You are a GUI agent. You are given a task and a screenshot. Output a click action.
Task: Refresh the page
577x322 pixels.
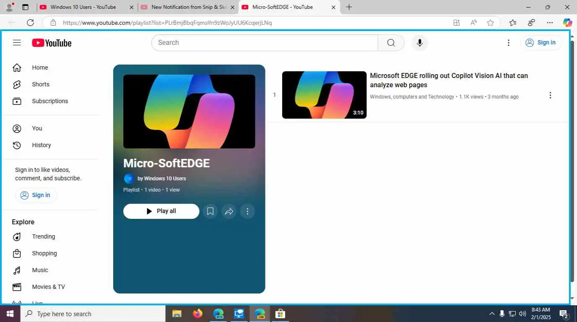[30, 23]
